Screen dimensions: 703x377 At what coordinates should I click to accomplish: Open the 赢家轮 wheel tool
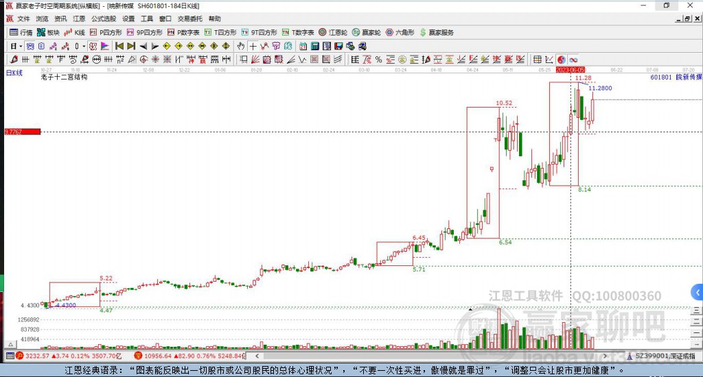click(367, 32)
